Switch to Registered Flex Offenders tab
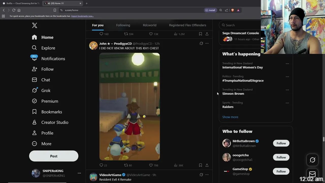The image size is (325, 183). click(x=188, y=25)
